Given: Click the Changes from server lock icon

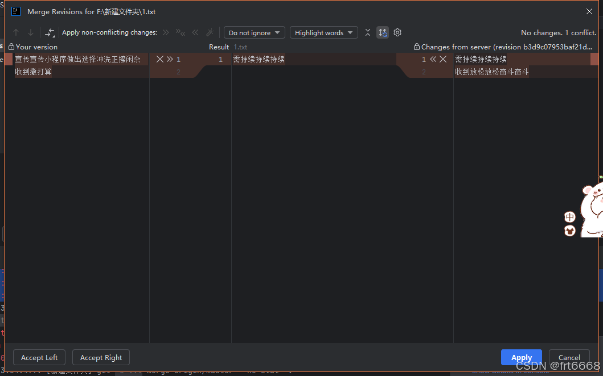Looking at the screenshot, I should tap(416, 47).
